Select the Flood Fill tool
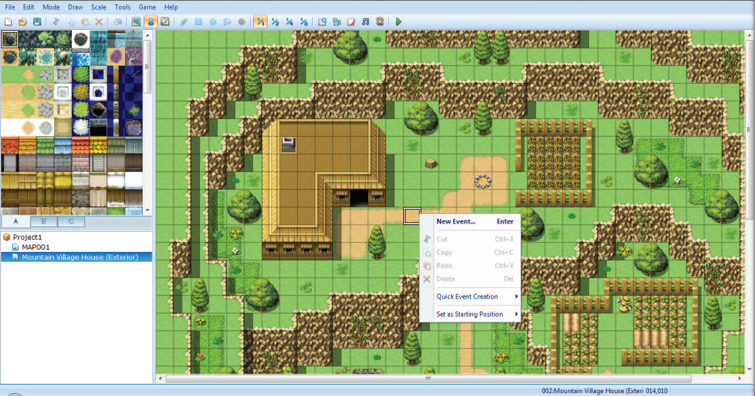 (227, 22)
